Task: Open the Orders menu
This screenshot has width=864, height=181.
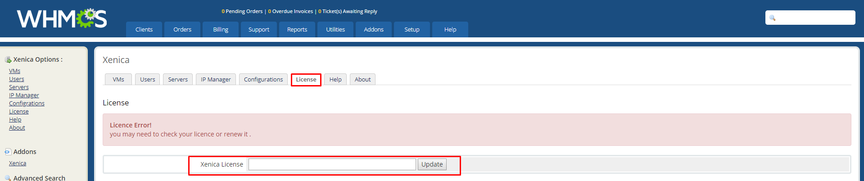Action: click(x=182, y=29)
